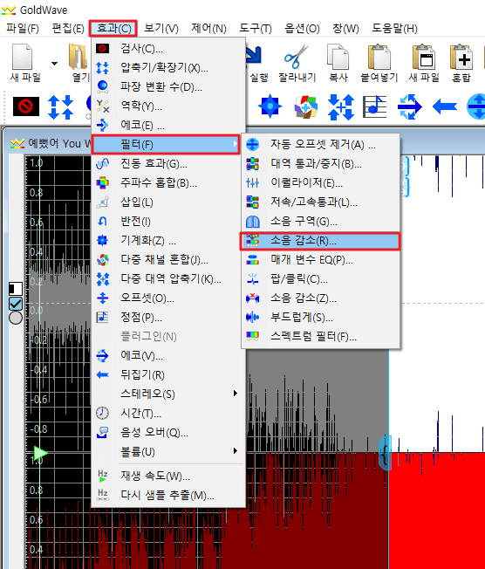
Task: Select 소음 감소(Z)... filter
Action: pos(321,298)
